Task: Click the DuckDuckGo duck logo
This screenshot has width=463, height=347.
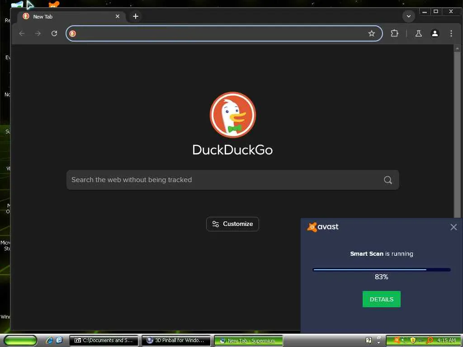Action: tap(233, 115)
